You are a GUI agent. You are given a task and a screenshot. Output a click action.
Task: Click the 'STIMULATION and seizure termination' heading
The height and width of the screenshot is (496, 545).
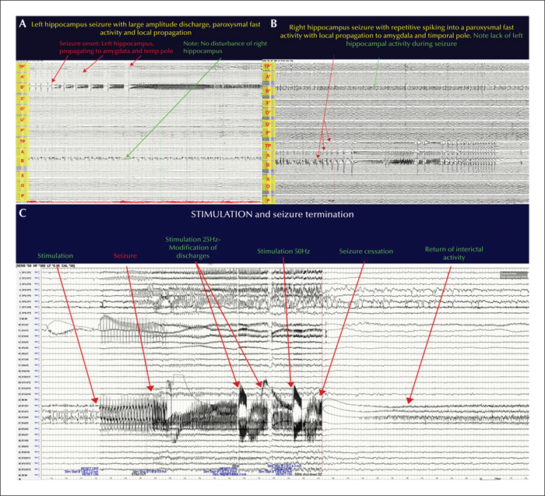(272, 214)
